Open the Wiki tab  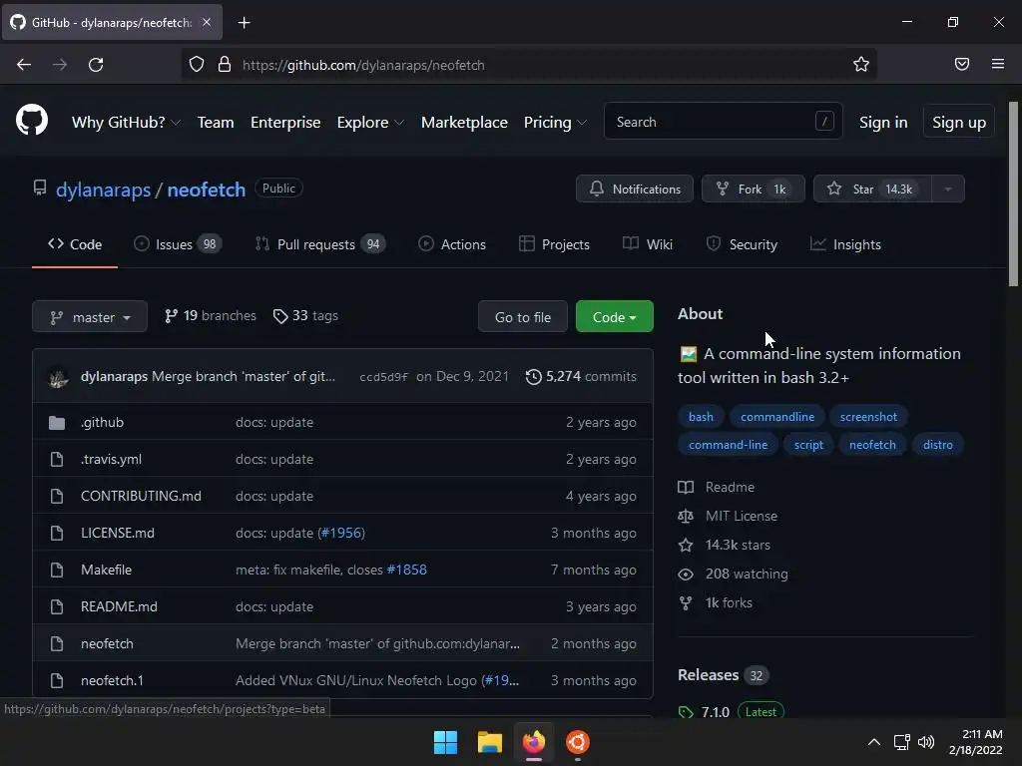click(x=647, y=244)
